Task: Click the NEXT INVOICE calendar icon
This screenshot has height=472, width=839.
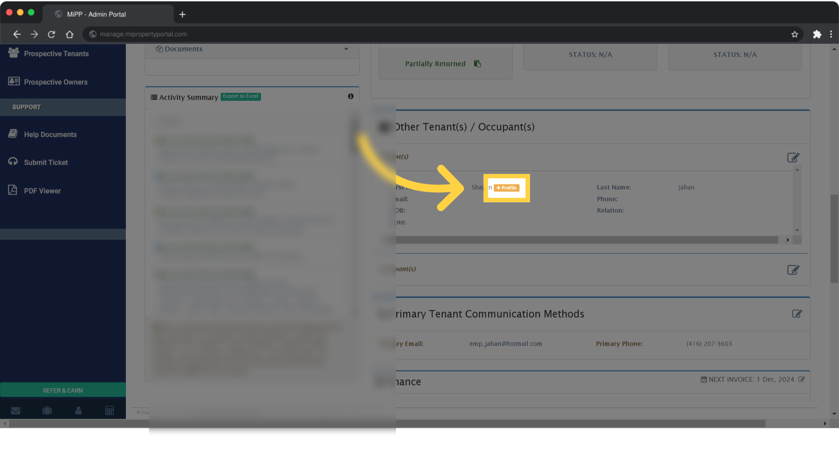Action: point(704,380)
